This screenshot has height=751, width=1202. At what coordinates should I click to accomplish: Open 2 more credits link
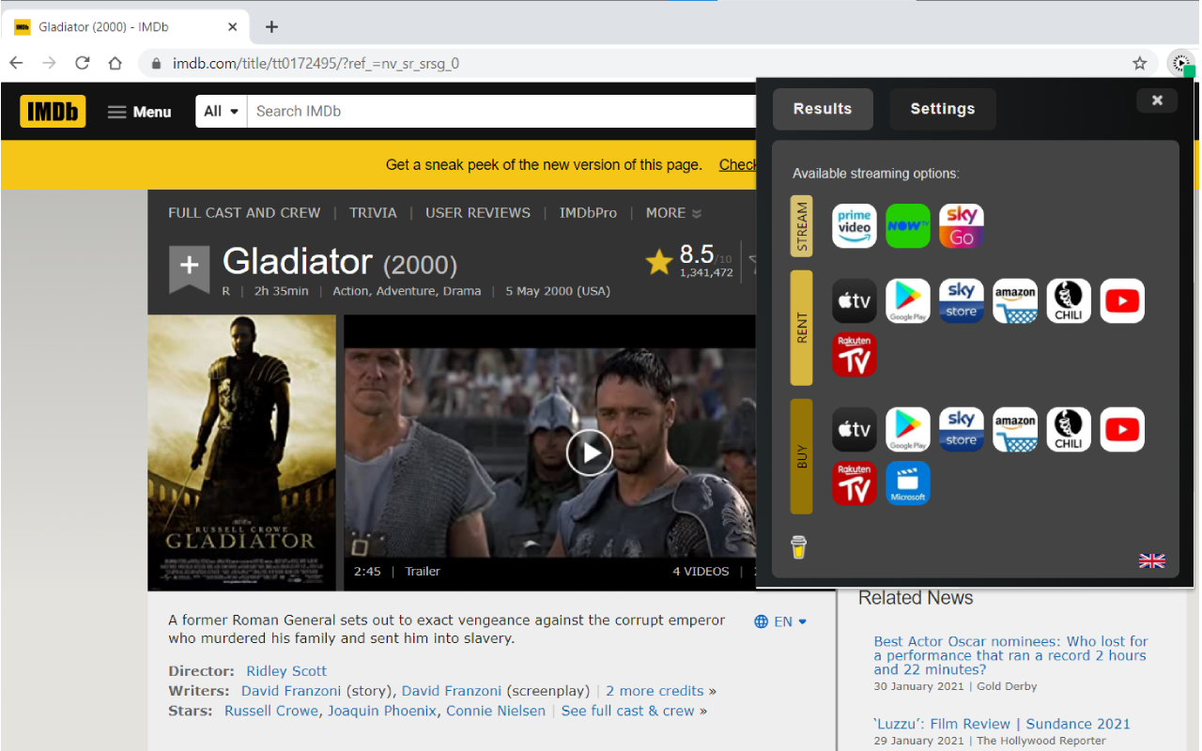(x=655, y=691)
